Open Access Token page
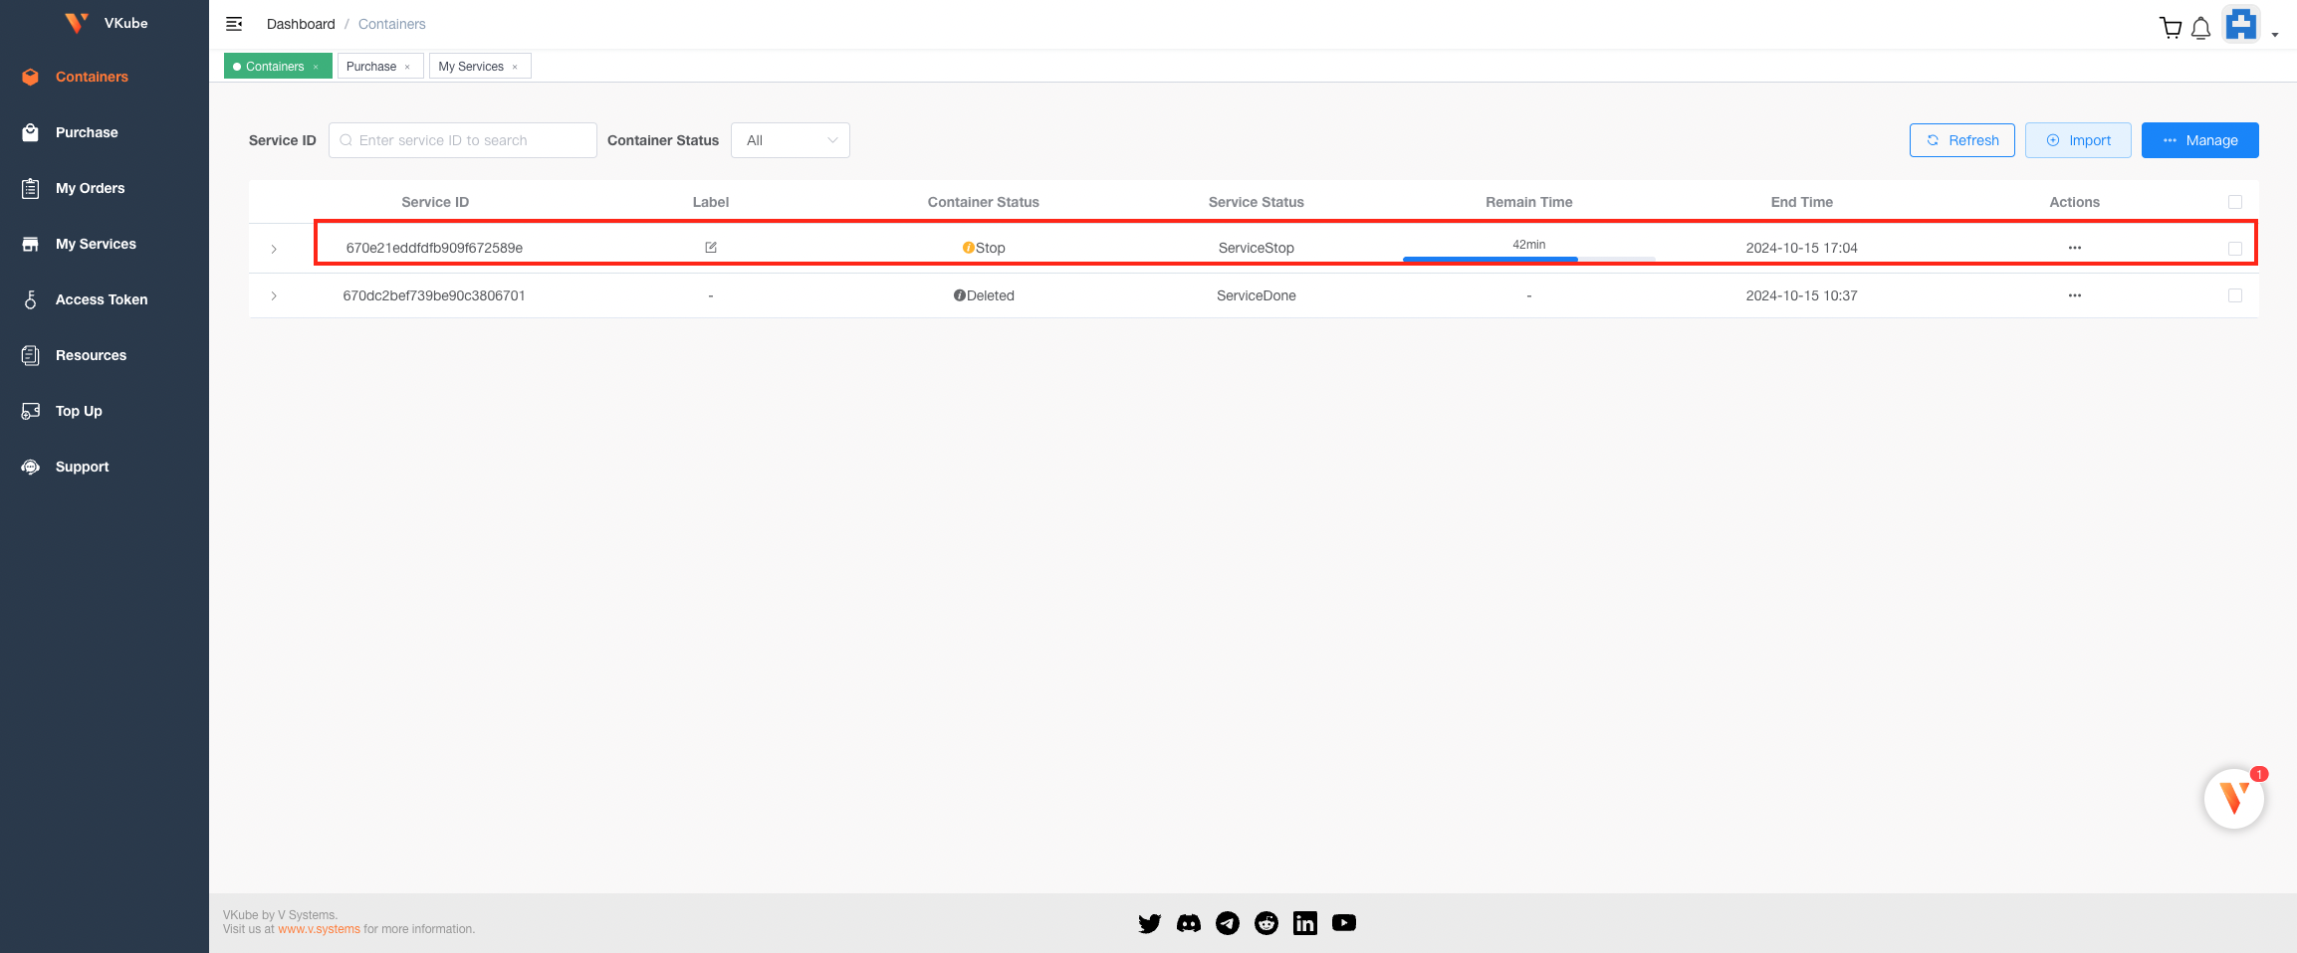The image size is (2297, 953). click(102, 299)
